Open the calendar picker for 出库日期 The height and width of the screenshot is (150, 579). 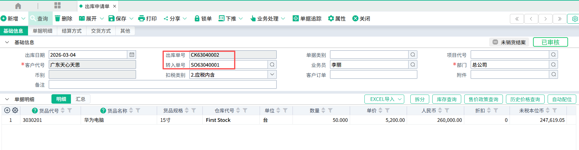click(x=132, y=55)
